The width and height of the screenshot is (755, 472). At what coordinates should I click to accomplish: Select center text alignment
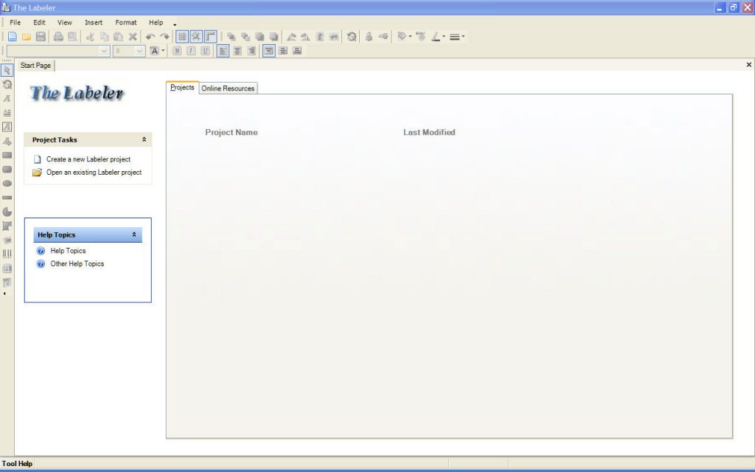(x=237, y=51)
